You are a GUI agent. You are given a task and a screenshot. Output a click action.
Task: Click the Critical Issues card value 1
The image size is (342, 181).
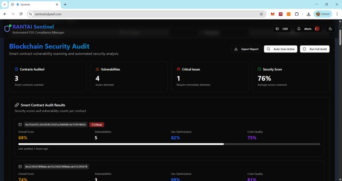[178, 78]
